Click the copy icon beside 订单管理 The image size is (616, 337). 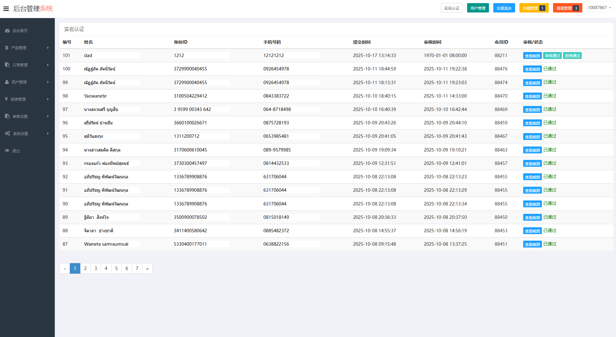(7, 65)
